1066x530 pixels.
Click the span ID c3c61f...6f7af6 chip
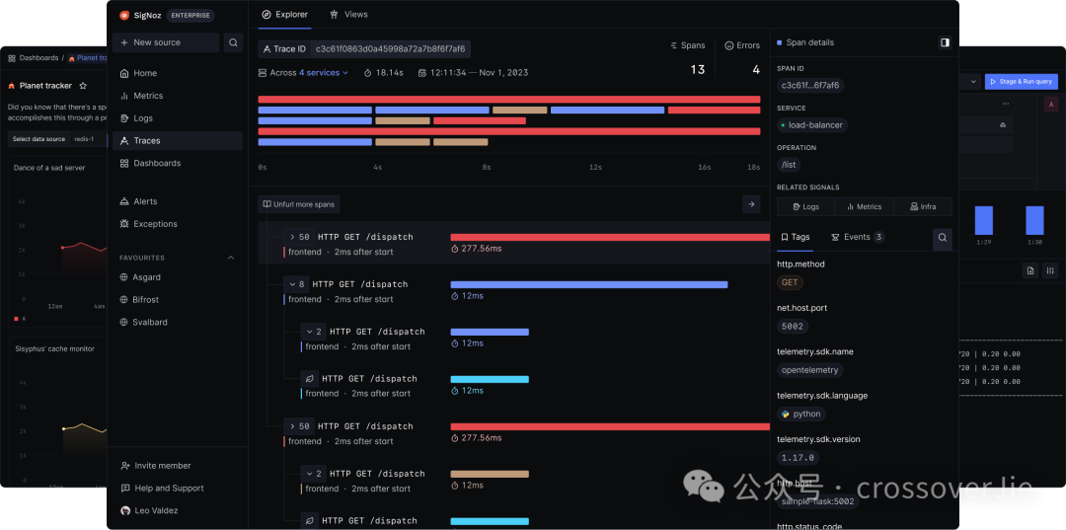(x=810, y=86)
